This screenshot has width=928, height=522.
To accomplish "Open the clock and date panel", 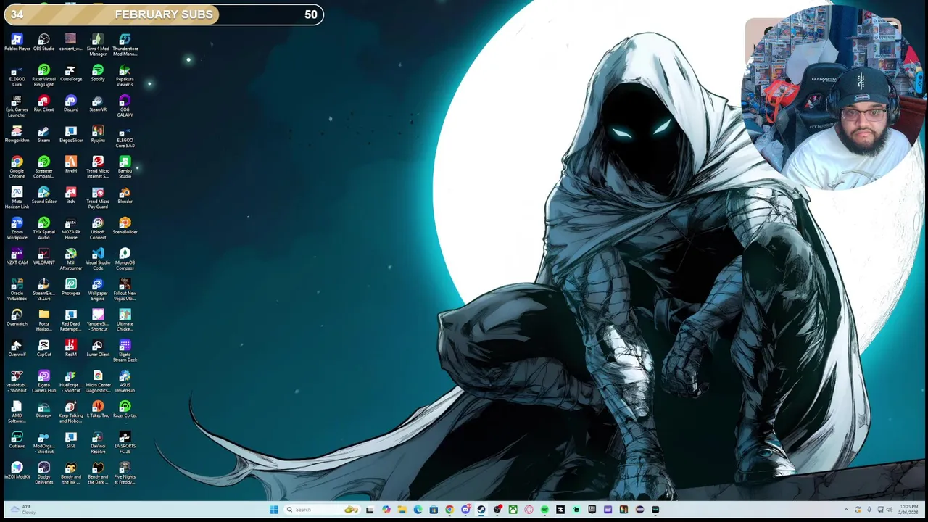I will [908, 510].
